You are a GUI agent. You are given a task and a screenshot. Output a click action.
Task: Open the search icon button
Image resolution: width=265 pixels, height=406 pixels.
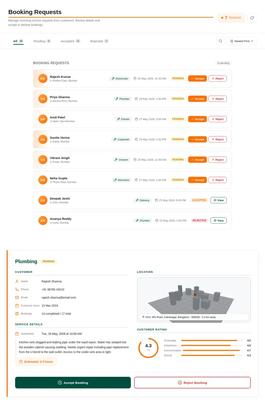pos(220,41)
